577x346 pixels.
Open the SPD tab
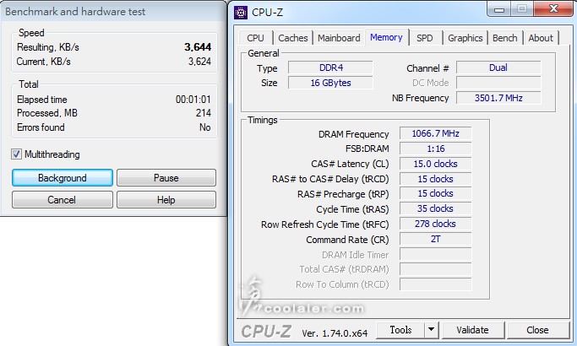425,38
